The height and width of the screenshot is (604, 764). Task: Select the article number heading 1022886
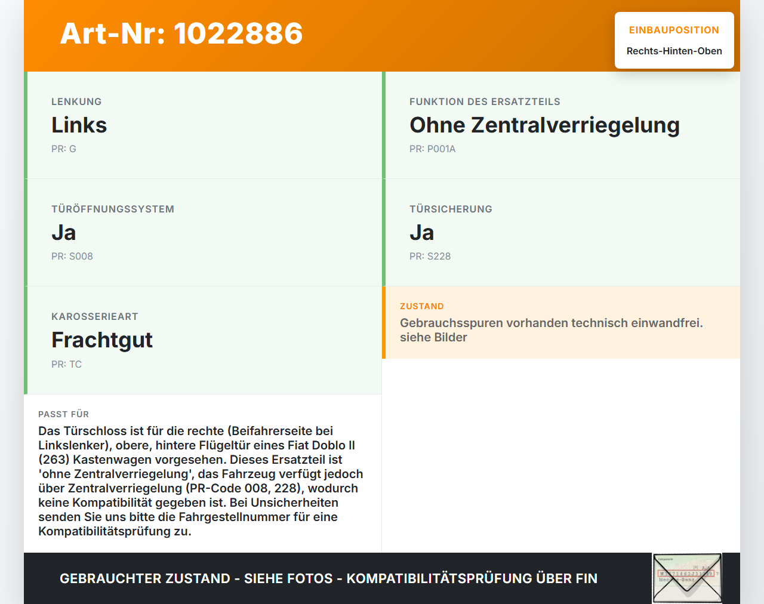[x=181, y=34]
